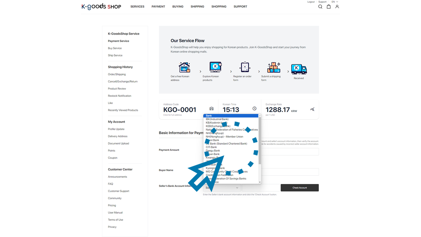Open Cancell/Exchange/Return page
421x237 pixels.
pos(123,82)
